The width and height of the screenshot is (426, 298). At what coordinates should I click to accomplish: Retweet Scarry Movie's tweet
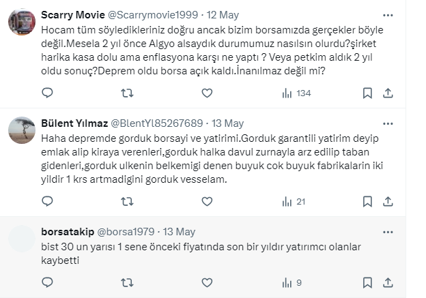coord(127,93)
